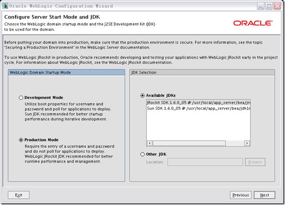The height and width of the screenshot is (205, 285).
Task: Select Development Mode radio button
Action: tap(21, 97)
